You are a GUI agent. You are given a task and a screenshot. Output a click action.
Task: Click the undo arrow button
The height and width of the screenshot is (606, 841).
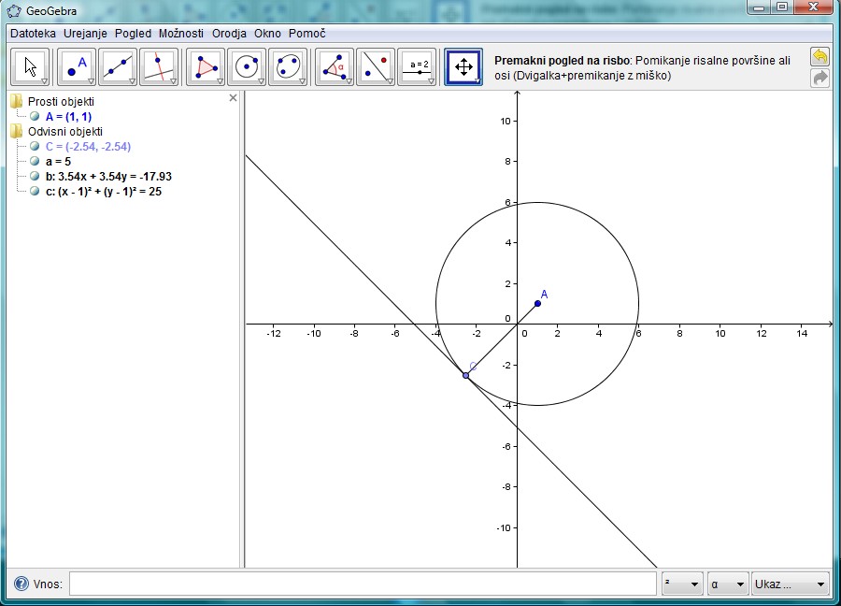click(x=820, y=57)
